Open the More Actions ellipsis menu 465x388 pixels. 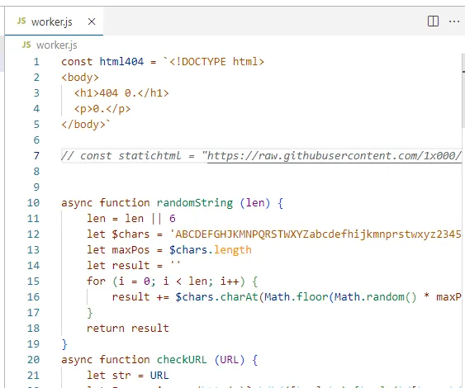click(454, 21)
